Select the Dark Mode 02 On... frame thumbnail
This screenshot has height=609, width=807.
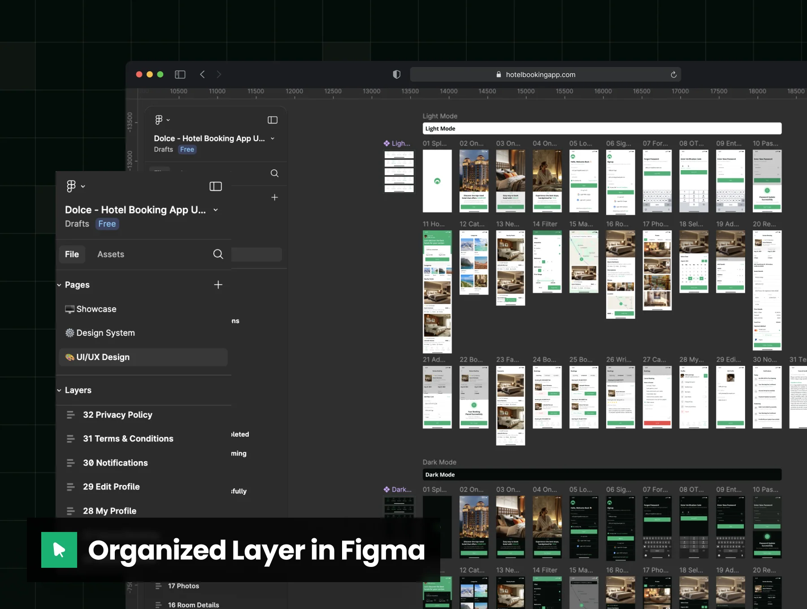pyautogui.click(x=474, y=527)
